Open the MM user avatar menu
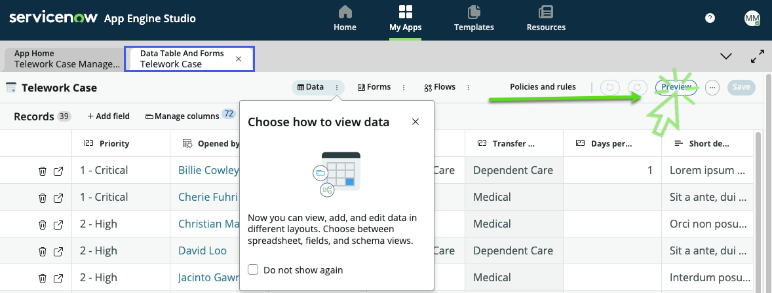The width and height of the screenshot is (772, 293). click(x=752, y=18)
